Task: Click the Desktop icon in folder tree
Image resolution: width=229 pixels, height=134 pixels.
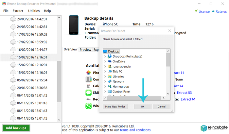Action: click(x=105, y=51)
